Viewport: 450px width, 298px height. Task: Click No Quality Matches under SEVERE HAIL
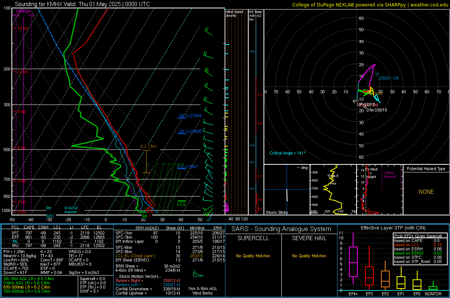coord(309,256)
